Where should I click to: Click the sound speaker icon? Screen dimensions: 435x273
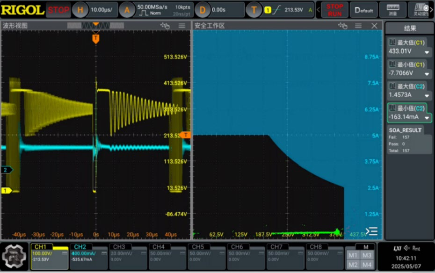pos(407,248)
